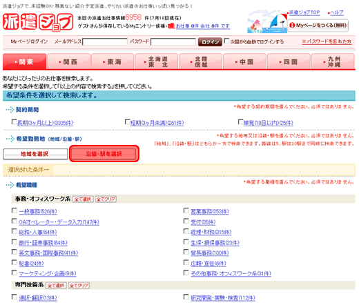Switch to the 九州沖縄 region tab

point(333,61)
